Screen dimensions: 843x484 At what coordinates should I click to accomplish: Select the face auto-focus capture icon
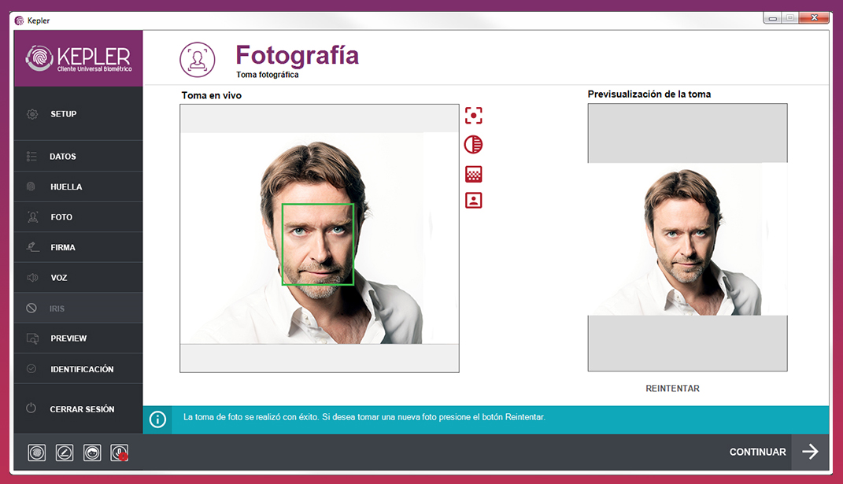click(x=473, y=116)
